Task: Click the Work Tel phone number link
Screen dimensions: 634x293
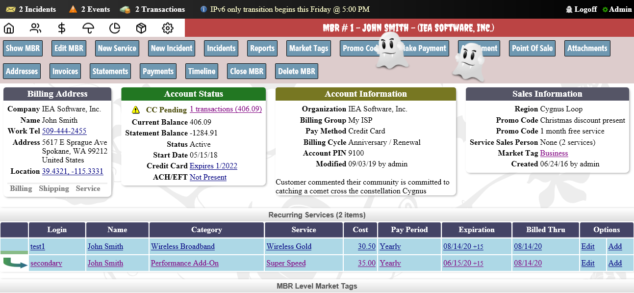Action: (x=64, y=131)
